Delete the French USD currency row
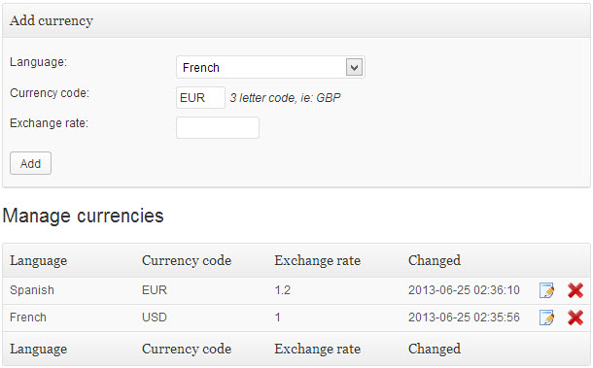593x368 pixels. point(576,318)
